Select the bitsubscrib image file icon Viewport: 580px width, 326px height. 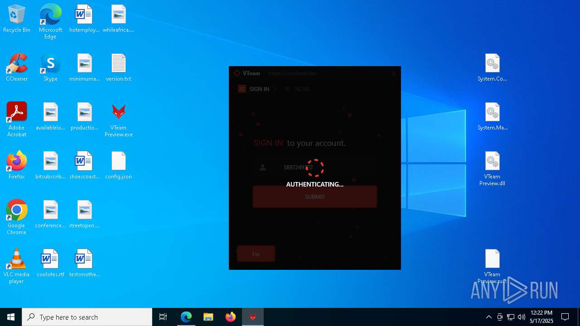[50, 166]
